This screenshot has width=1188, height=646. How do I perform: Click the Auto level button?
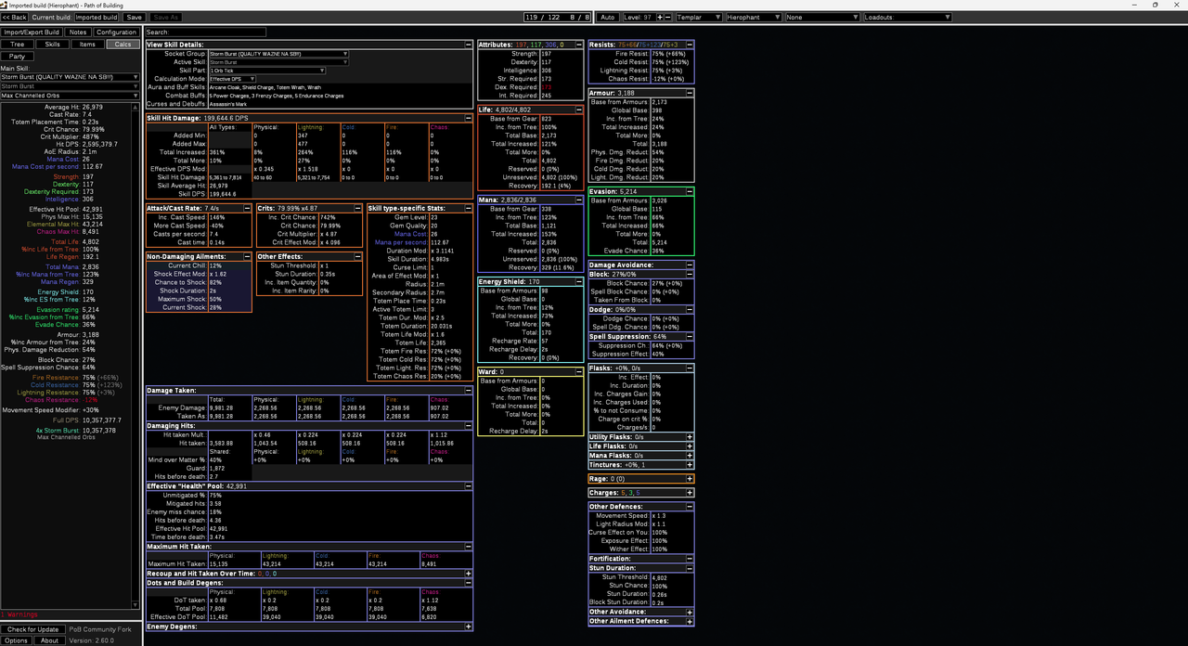(x=608, y=18)
